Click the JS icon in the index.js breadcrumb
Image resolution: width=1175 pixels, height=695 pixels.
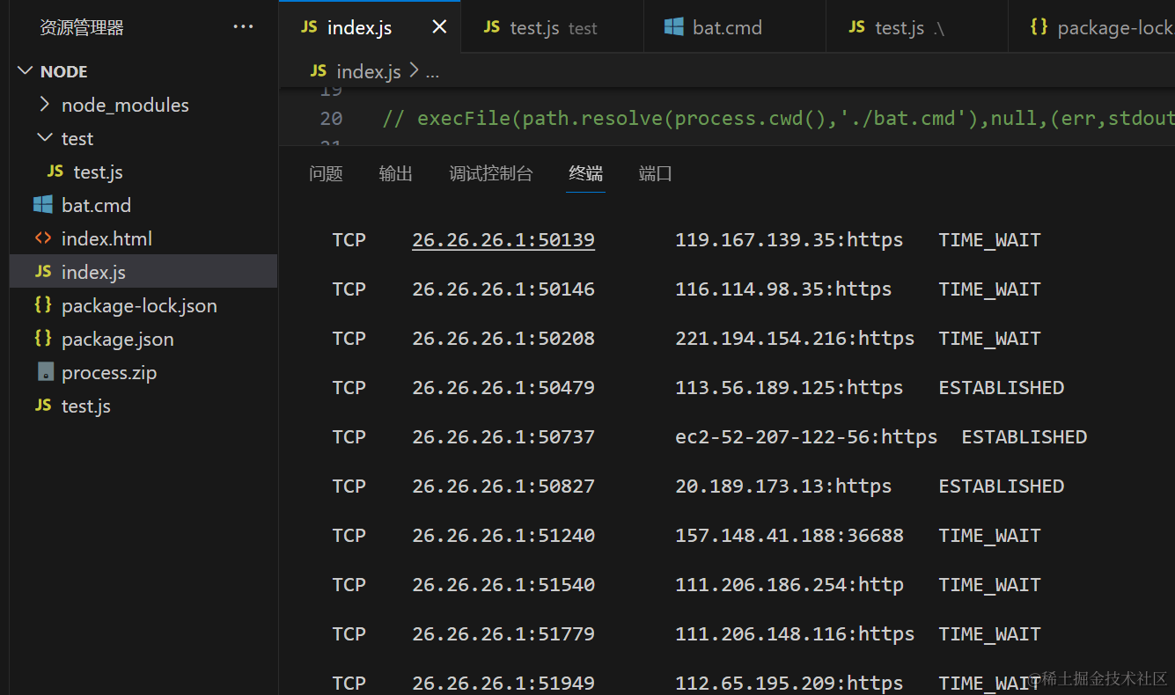[319, 71]
